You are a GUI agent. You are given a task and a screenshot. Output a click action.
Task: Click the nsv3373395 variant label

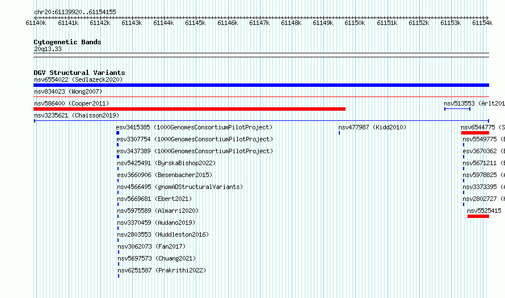pos(483,187)
